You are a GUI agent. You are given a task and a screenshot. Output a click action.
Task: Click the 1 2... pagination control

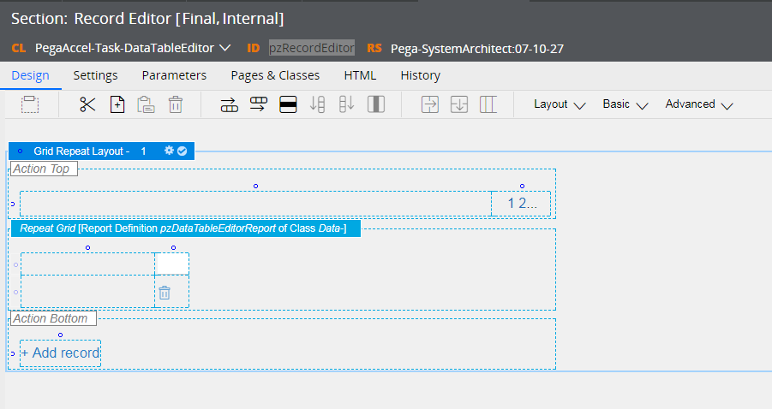(522, 204)
